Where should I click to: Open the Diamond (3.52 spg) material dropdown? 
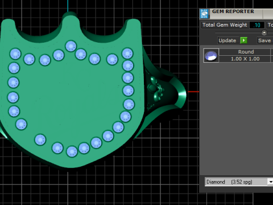tap(239, 182)
